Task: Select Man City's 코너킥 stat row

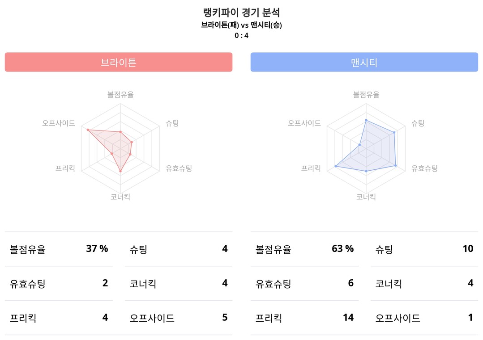Action: coord(424,283)
